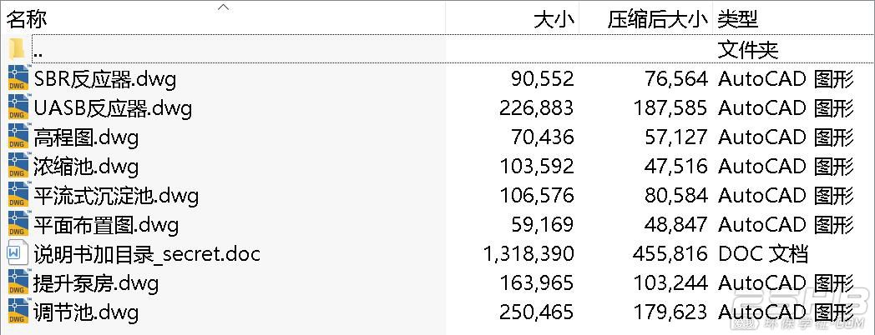Select the 说明书加目录_secret.doc file name

coord(147,253)
